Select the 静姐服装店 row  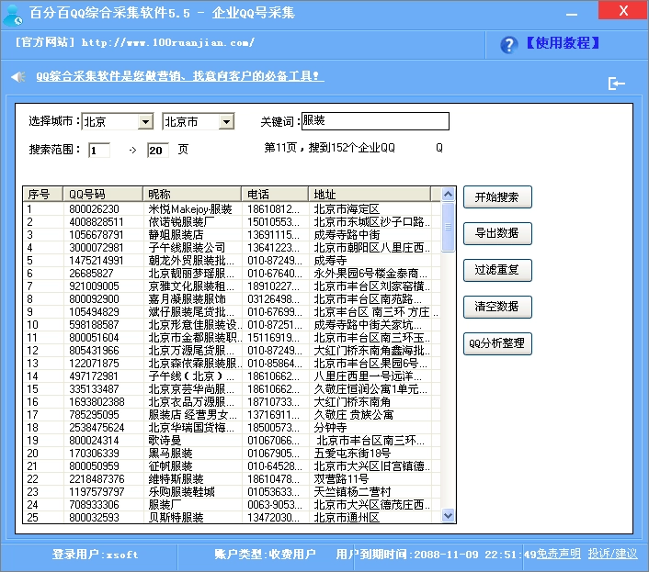pos(232,235)
